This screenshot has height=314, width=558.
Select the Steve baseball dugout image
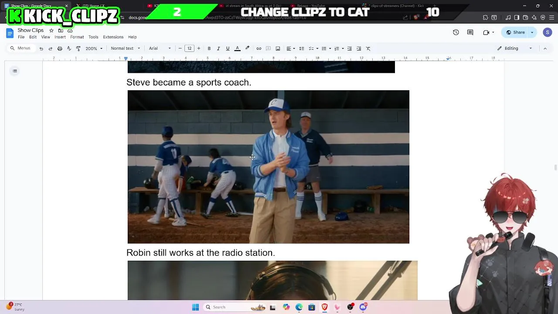pos(269,167)
